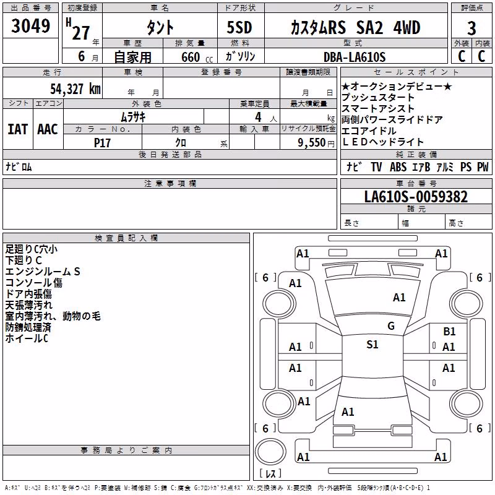Click the mileage "54,327 km"

click(75, 89)
